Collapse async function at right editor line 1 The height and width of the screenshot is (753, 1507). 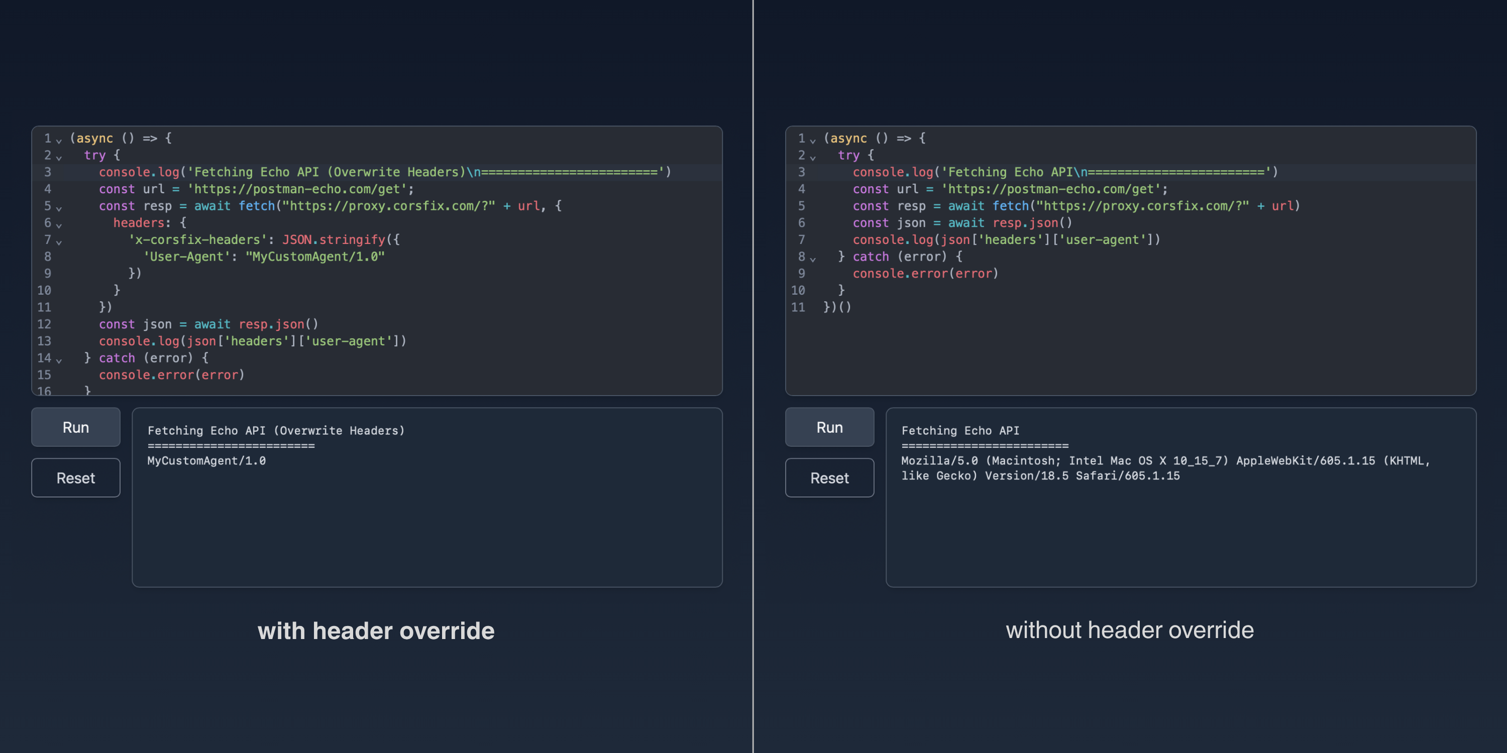coord(813,141)
